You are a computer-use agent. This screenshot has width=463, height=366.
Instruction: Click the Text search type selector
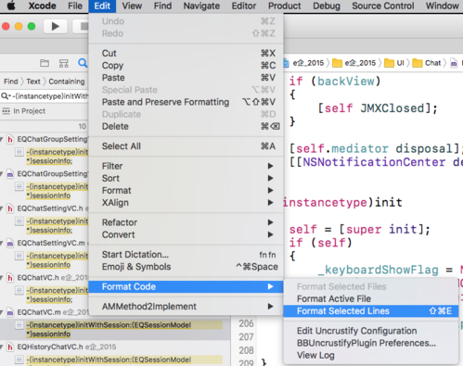click(x=33, y=82)
